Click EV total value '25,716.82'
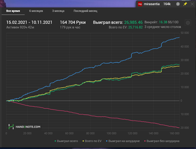The image size is (196, 149). coord(136,27)
